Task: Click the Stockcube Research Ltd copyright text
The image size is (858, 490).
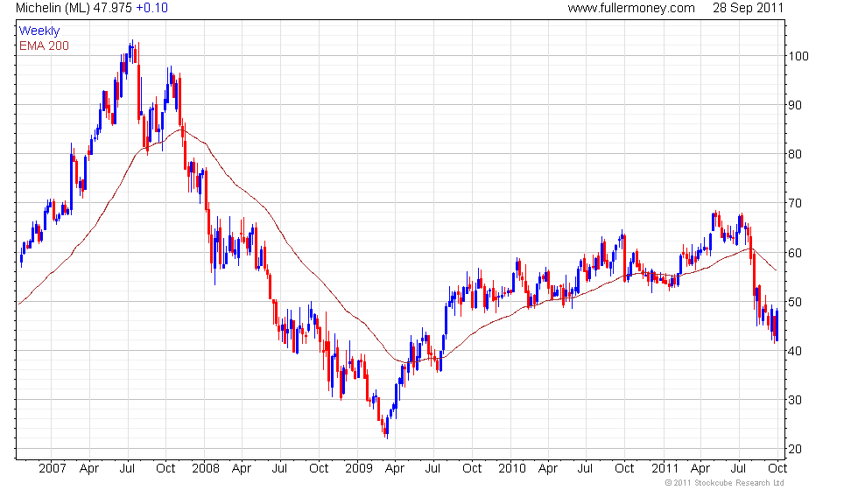Action: coord(724,483)
